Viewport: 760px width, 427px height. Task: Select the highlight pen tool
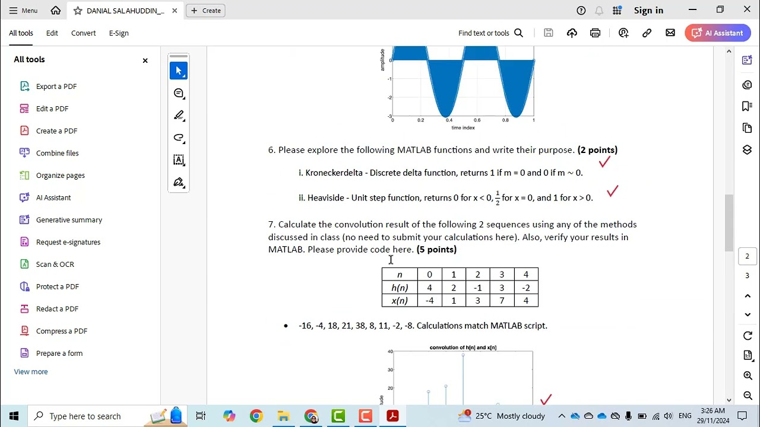pyautogui.click(x=179, y=115)
